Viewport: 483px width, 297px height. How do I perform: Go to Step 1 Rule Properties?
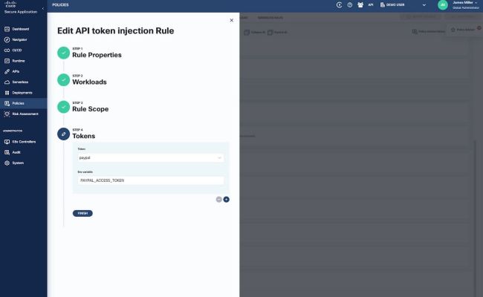pos(97,55)
